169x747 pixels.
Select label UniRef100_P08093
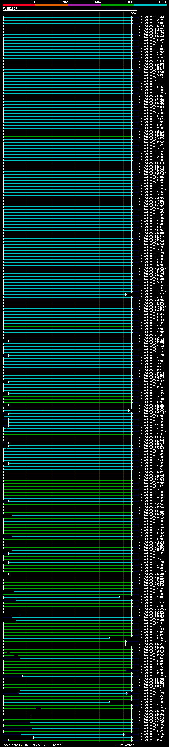pos(151,428)
